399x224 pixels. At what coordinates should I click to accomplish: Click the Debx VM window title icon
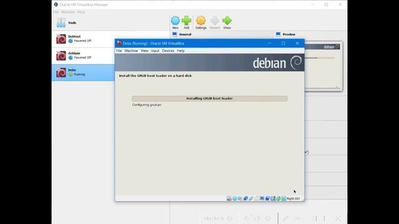click(x=119, y=43)
